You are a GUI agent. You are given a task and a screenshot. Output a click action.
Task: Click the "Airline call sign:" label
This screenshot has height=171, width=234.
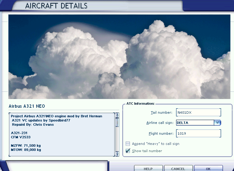[160, 123]
